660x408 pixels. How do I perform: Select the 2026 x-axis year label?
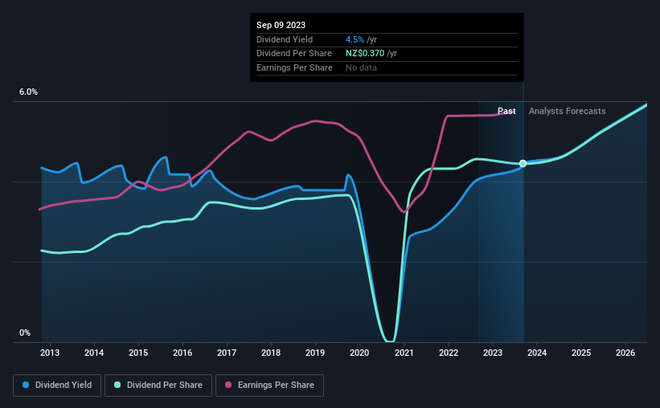[x=625, y=353]
